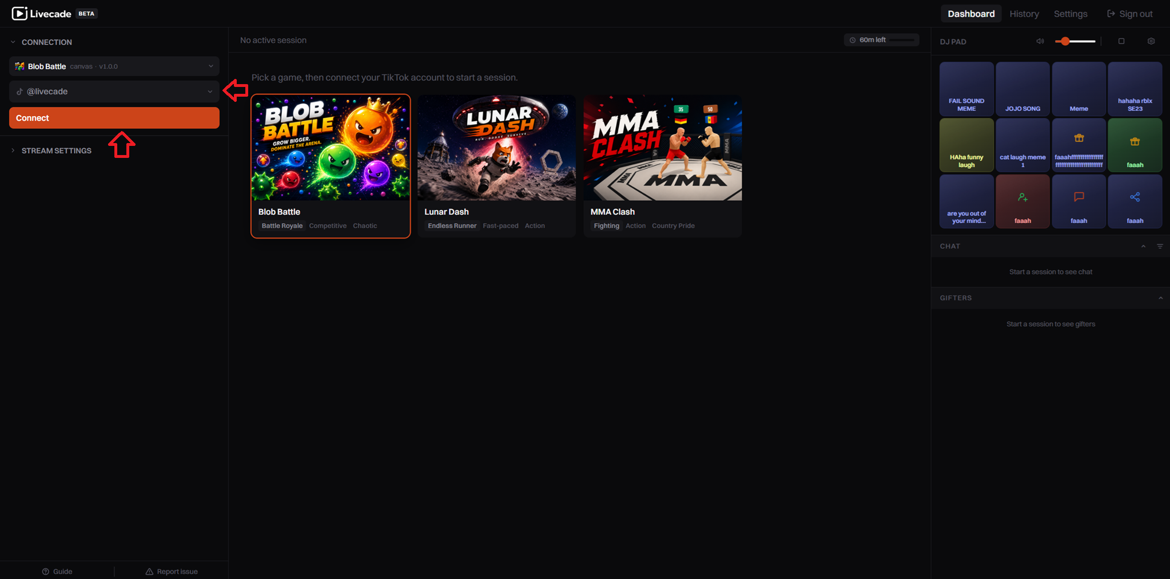Viewport: 1170px width, 579px height.
Task: Click the 'Battle Royale' tag
Action: click(282, 226)
